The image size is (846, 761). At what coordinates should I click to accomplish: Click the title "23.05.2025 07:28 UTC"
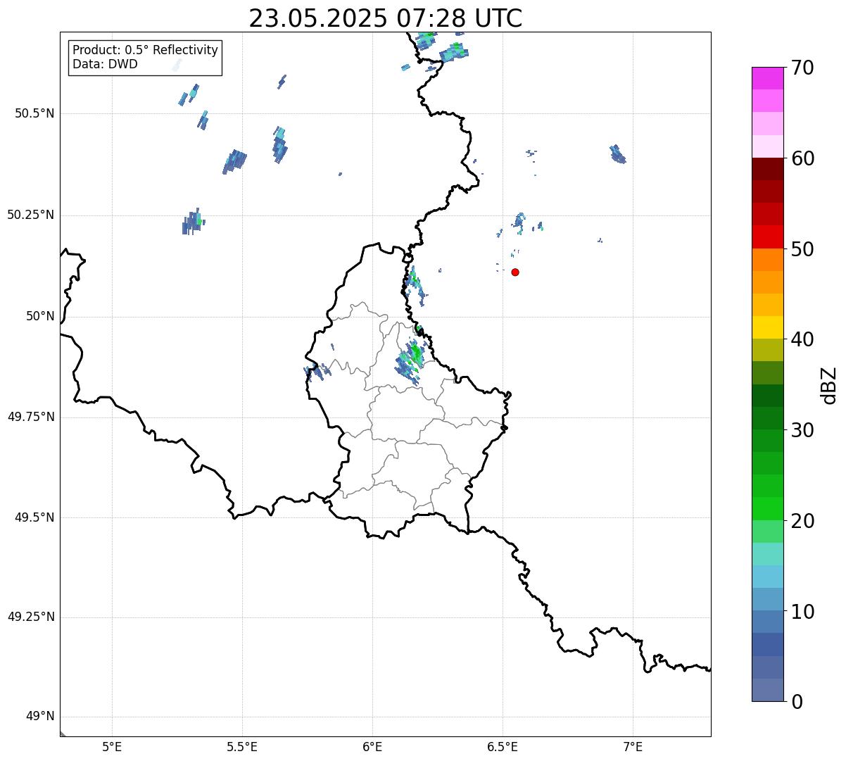point(386,18)
